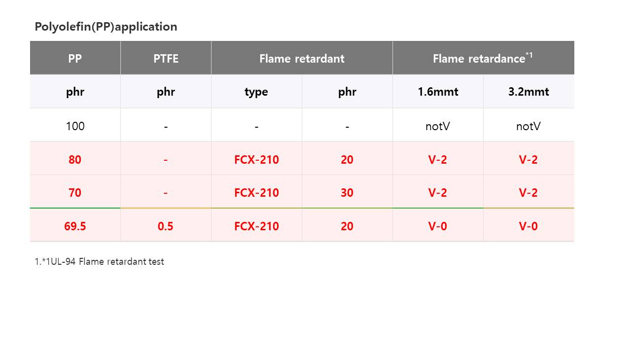
Task: Click the Flame retardance header cell
Action: click(x=484, y=58)
